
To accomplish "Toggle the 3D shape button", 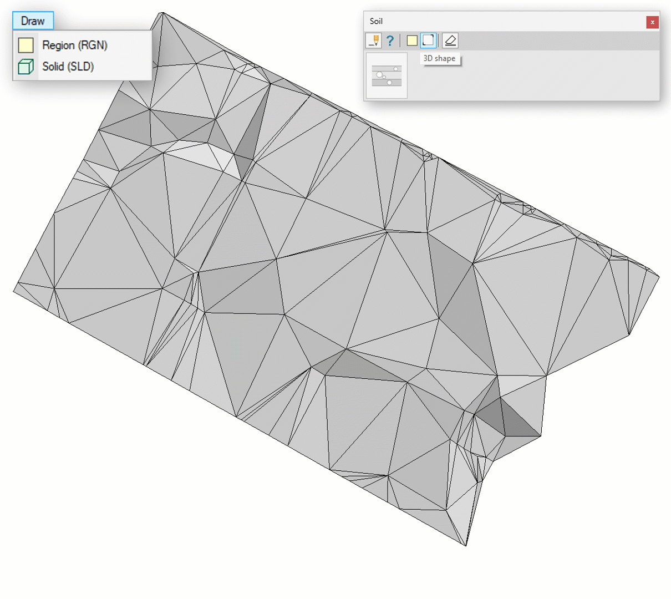I will click(428, 40).
